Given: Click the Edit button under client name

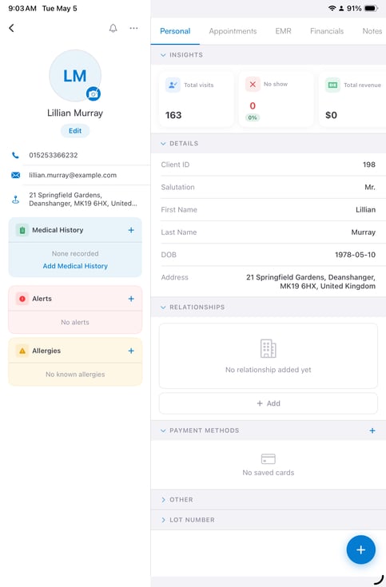Looking at the screenshot, I should (x=75, y=131).
